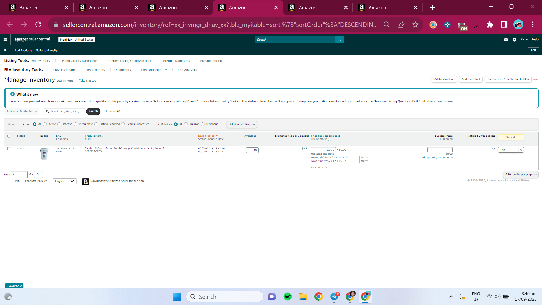
Task: Go to All Inventory listing tool
Action: click(41, 61)
